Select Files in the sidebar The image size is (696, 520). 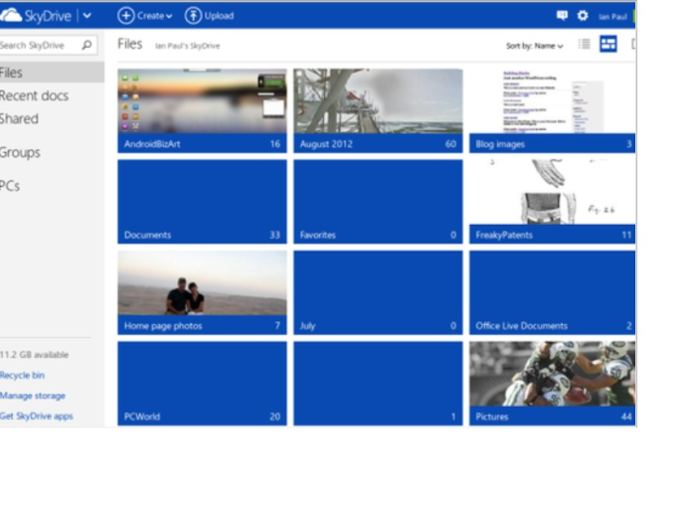click(52, 73)
